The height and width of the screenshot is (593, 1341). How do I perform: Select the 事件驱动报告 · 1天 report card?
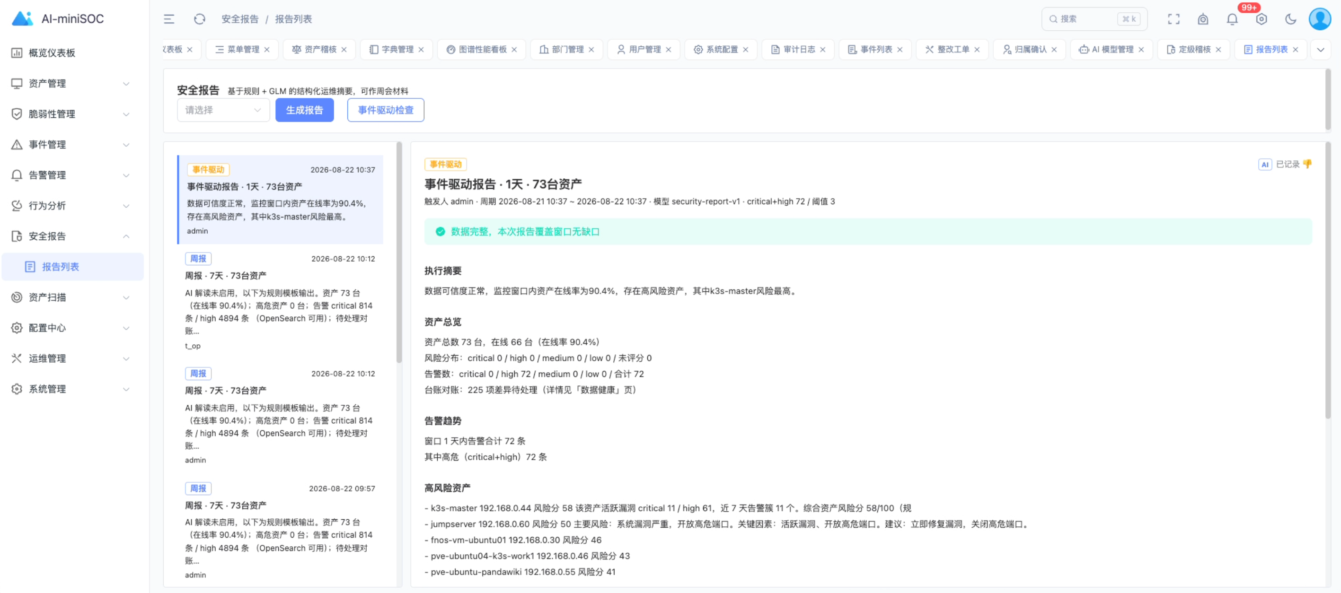click(281, 200)
